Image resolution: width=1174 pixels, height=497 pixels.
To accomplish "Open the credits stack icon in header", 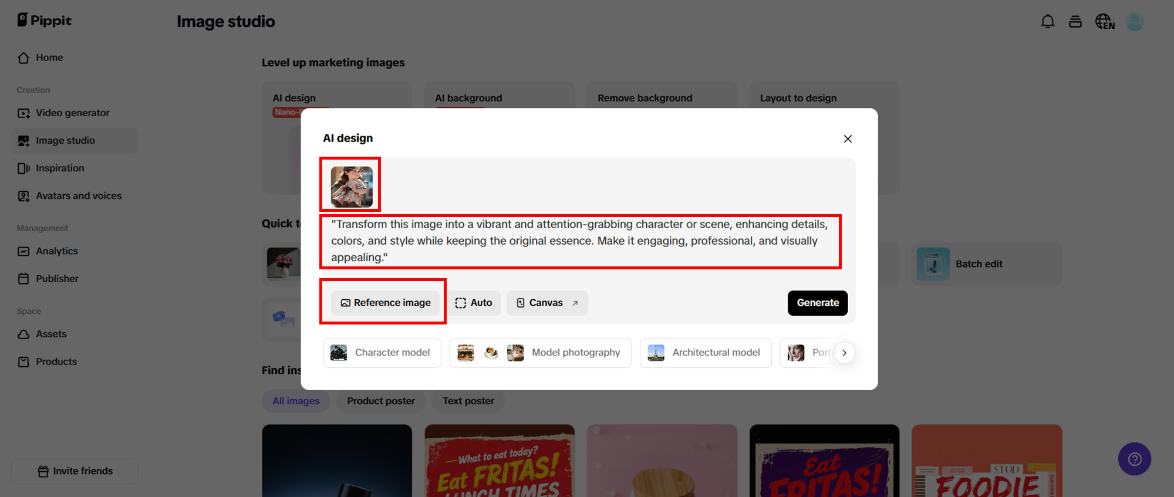I will [1075, 22].
